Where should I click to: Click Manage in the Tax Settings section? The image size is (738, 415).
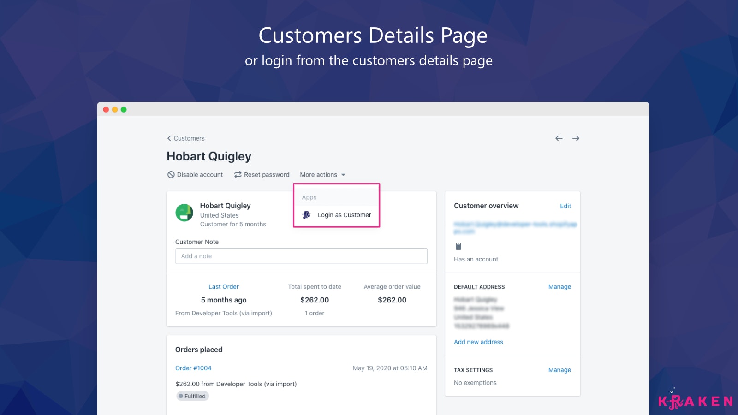(559, 369)
